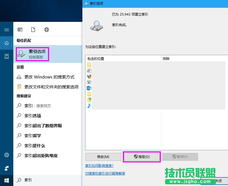Click the Outlook icon in indexed locations
228x186 pixels.
[x=89, y=88]
